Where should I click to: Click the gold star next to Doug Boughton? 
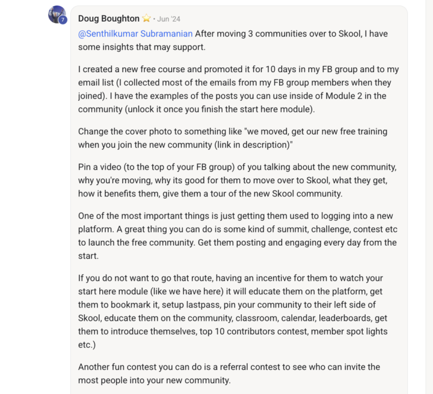point(146,19)
